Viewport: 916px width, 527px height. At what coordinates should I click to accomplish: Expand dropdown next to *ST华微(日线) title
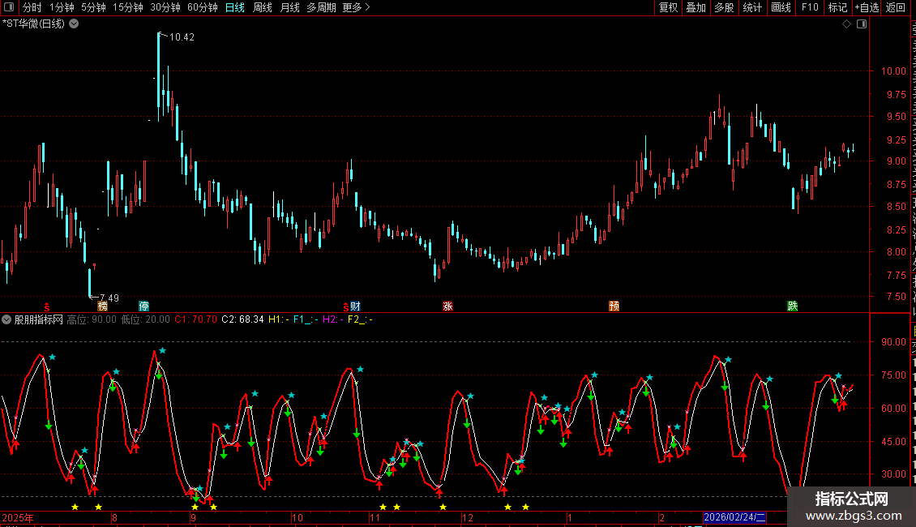click(x=75, y=24)
